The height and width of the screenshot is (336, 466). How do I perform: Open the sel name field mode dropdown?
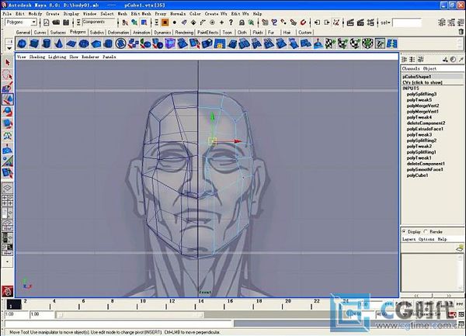[x=385, y=23]
